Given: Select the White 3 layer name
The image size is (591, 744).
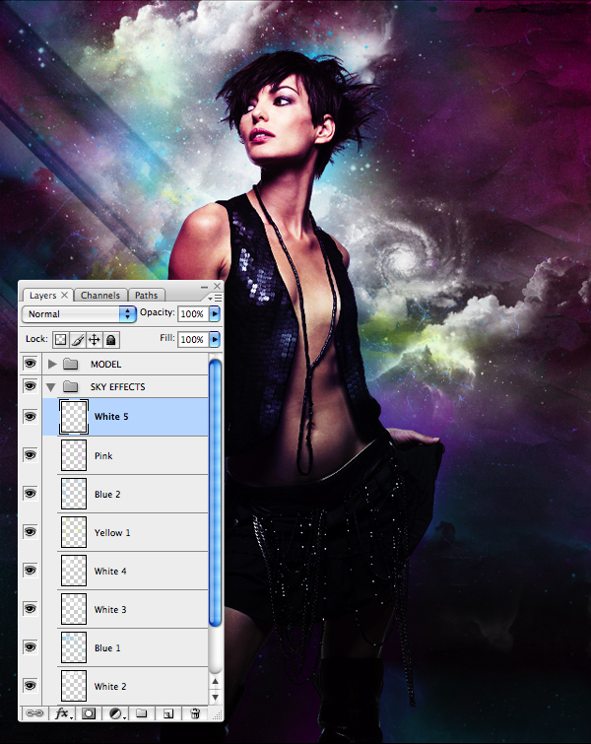Looking at the screenshot, I should [x=110, y=610].
